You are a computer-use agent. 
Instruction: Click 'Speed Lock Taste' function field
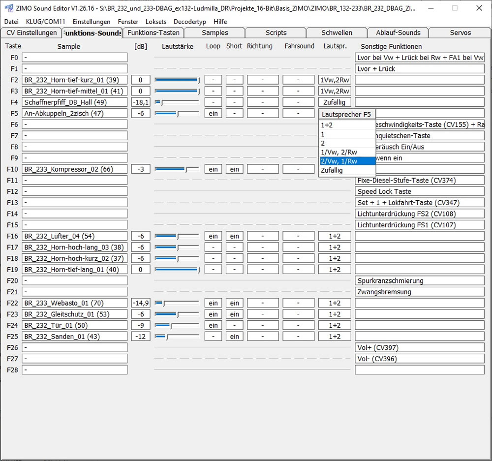[420, 191]
